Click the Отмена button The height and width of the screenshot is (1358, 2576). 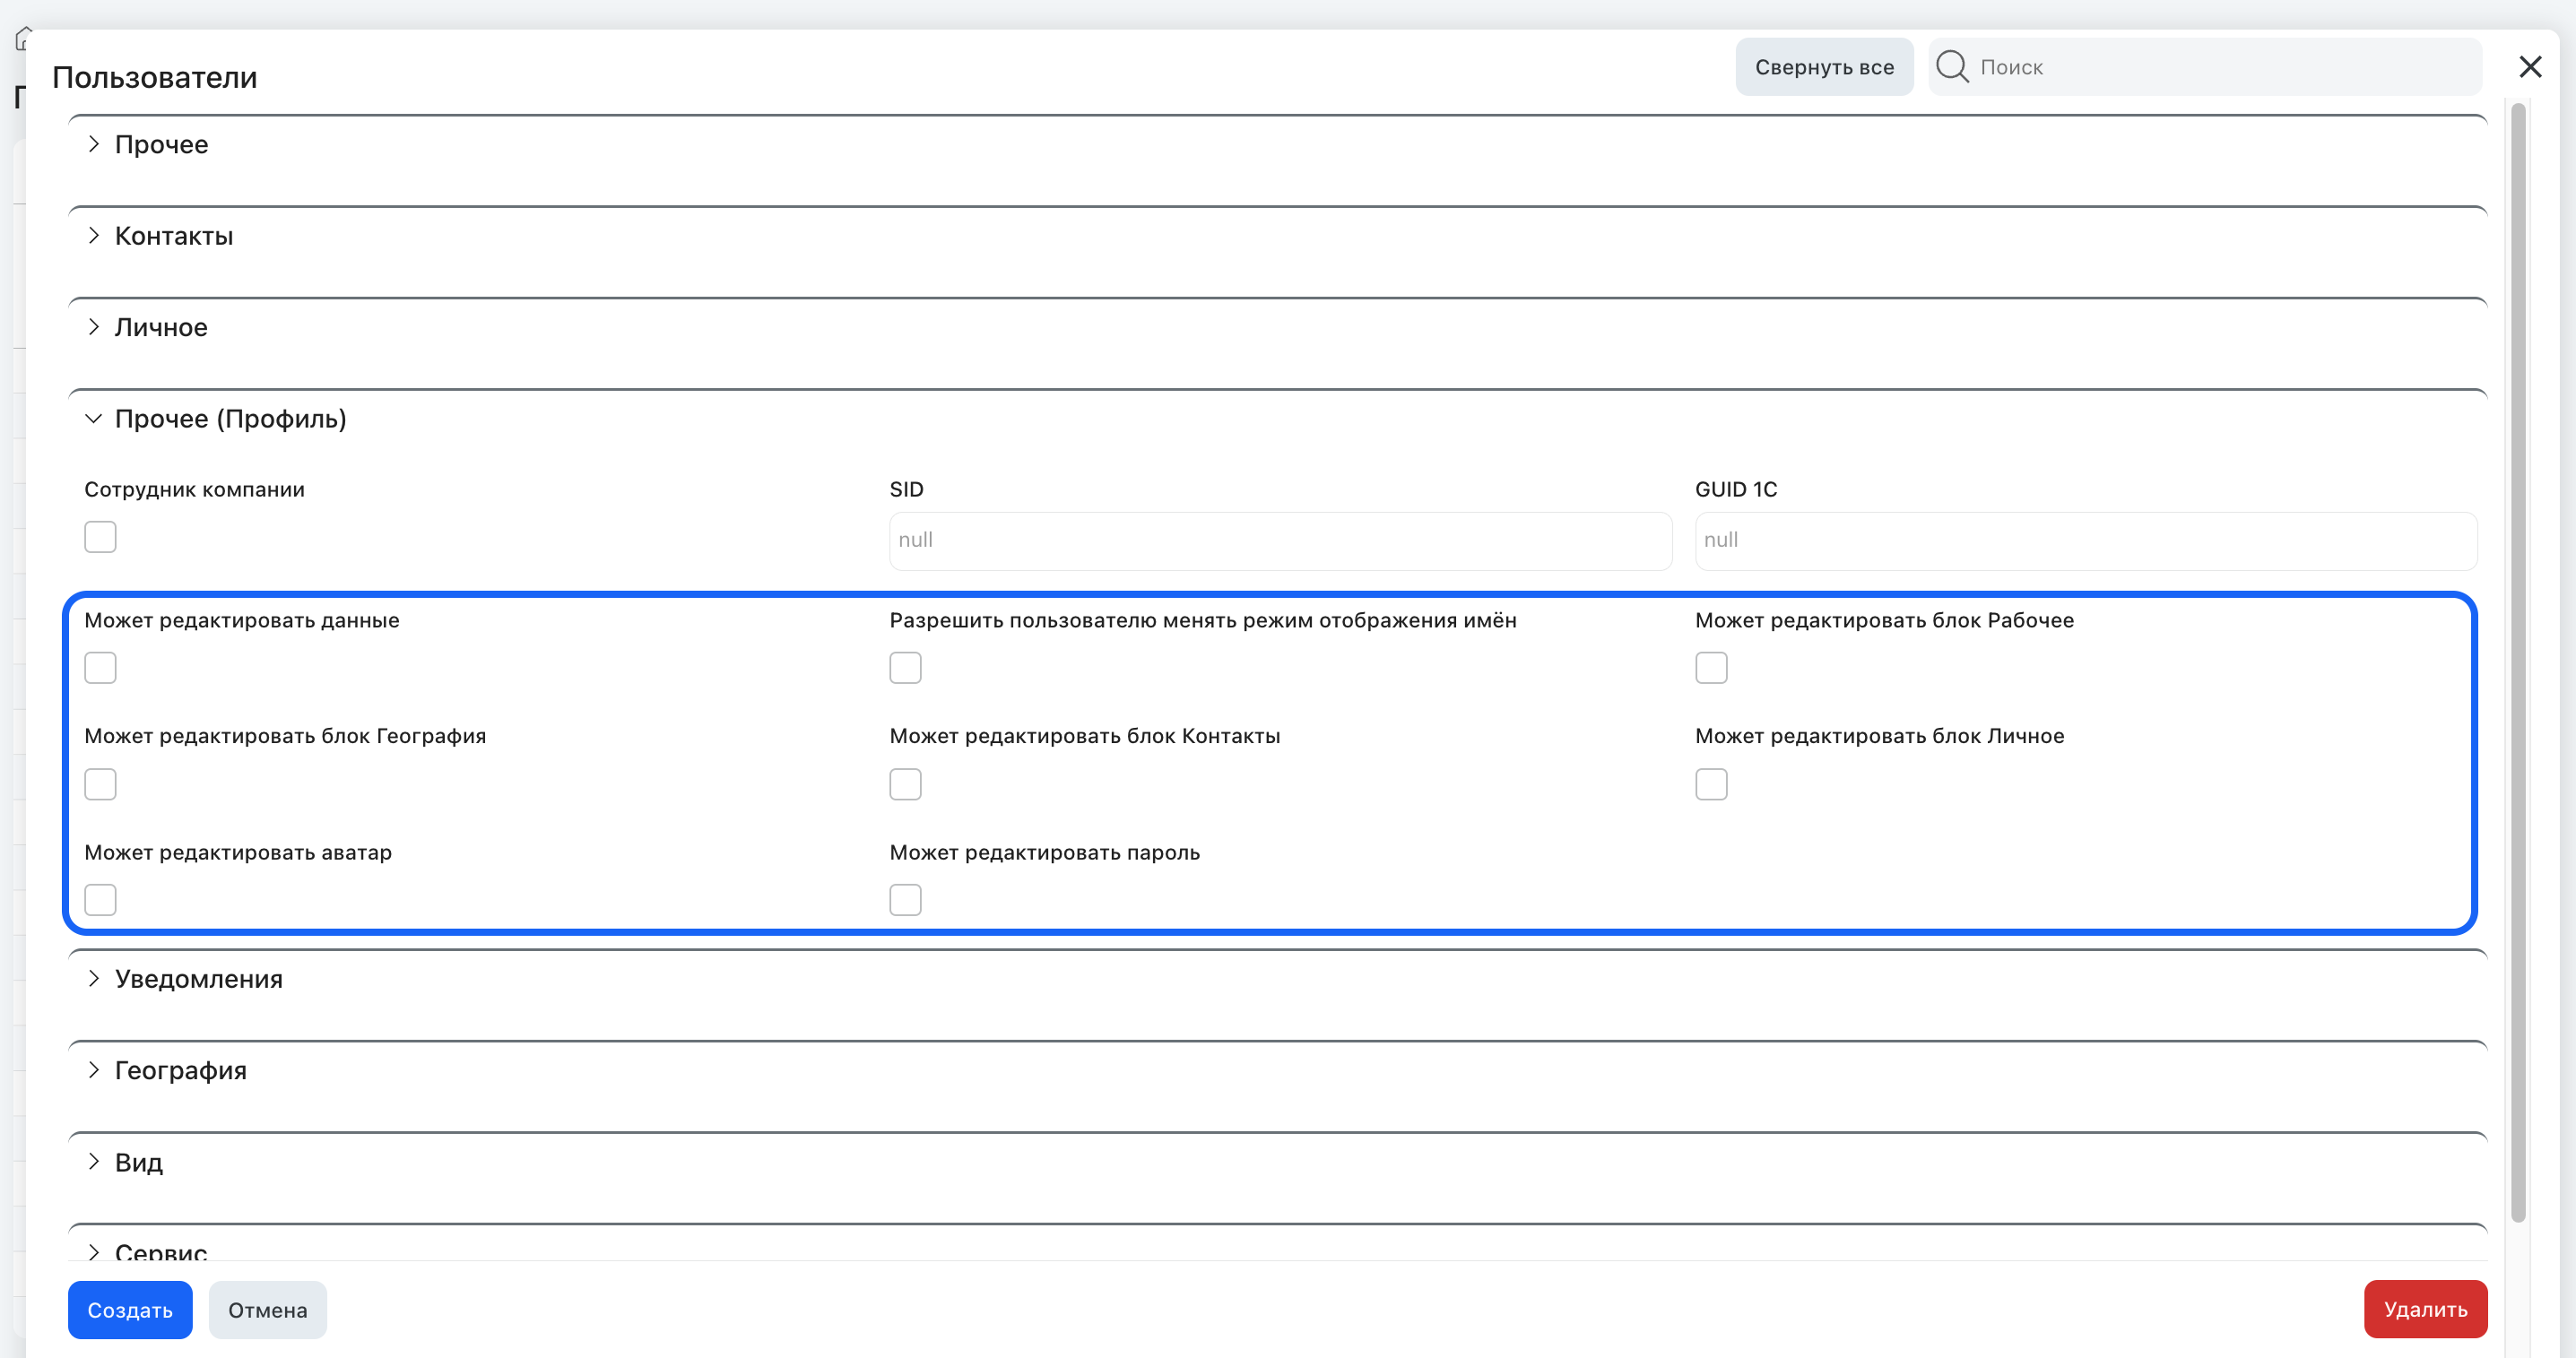[267, 1309]
